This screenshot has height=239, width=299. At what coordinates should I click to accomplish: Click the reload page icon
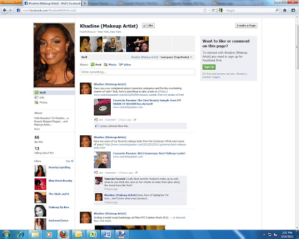pos(214,10)
